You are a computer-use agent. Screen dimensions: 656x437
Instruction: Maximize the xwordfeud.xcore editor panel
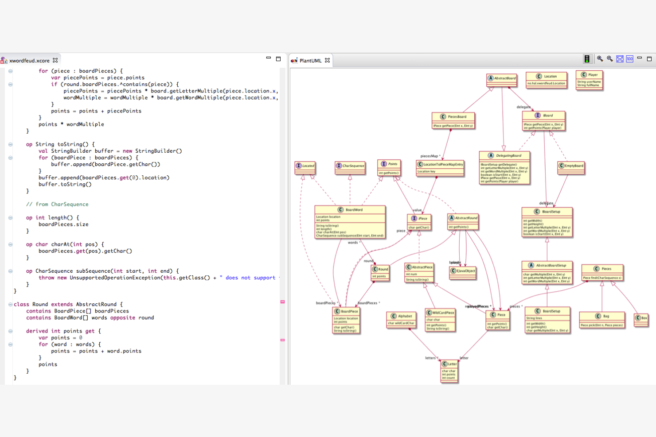(x=278, y=58)
